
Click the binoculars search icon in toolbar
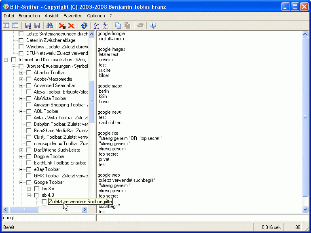click(x=50, y=25)
